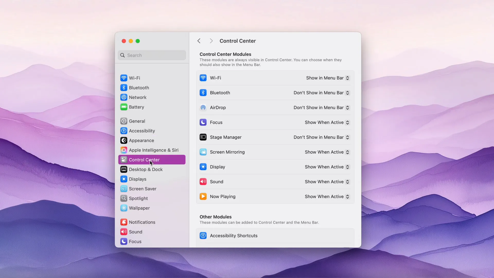Click the General gear icon in sidebar
The image size is (494, 278).
pyautogui.click(x=124, y=121)
